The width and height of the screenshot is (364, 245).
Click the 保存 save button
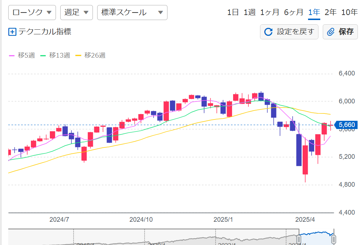point(340,32)
